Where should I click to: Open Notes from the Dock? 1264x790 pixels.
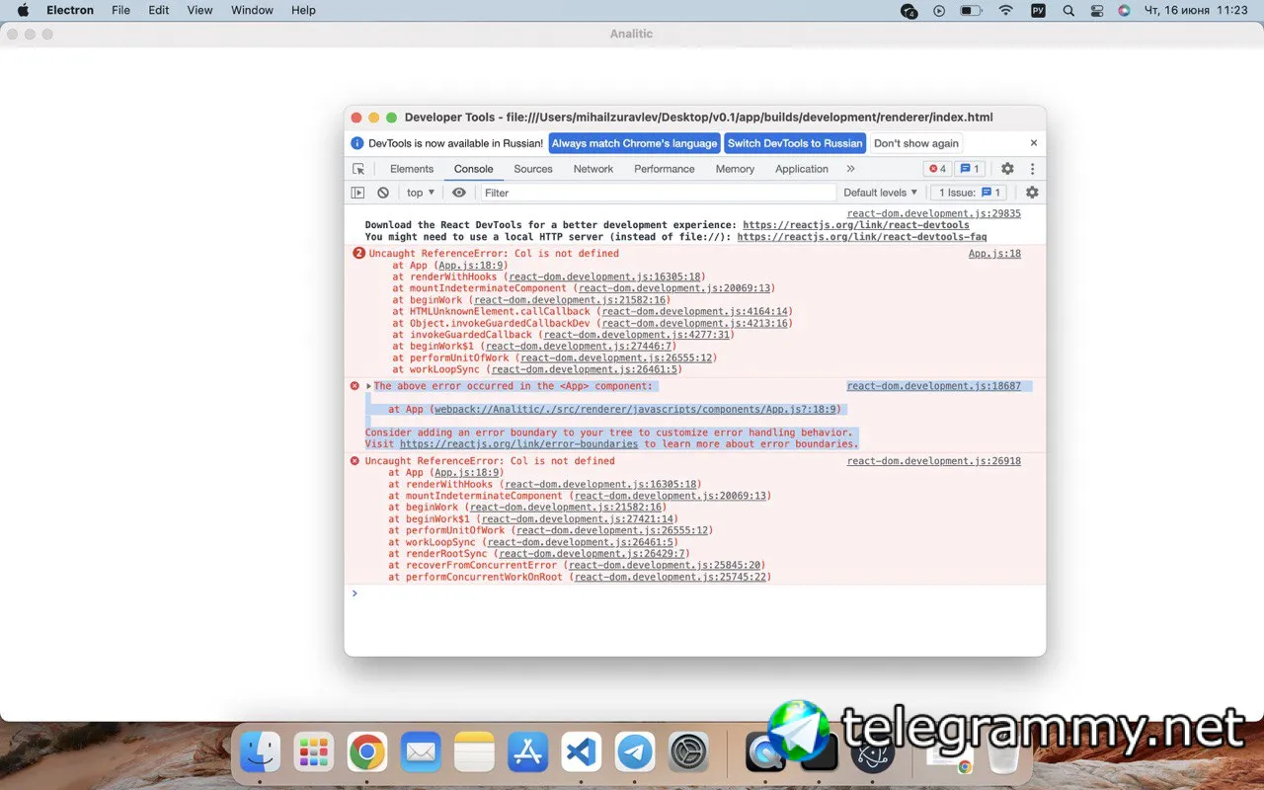(474, 752)
